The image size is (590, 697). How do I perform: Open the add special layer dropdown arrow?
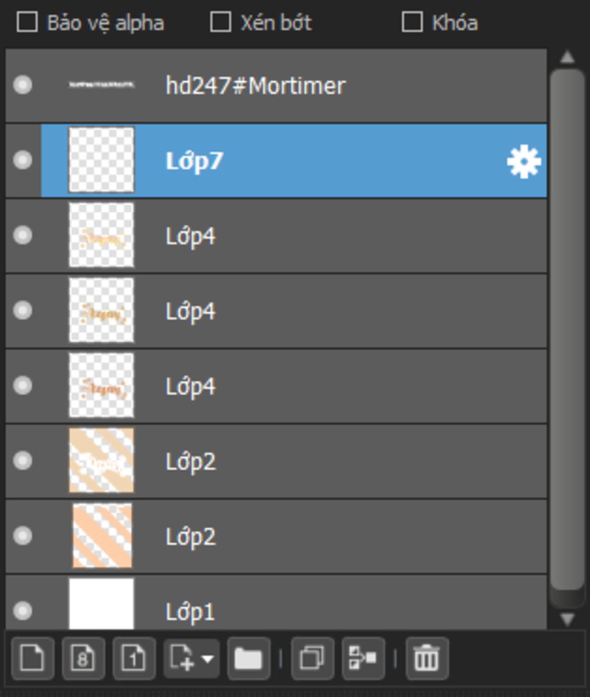pyautogui.click(x=208, y=658)
